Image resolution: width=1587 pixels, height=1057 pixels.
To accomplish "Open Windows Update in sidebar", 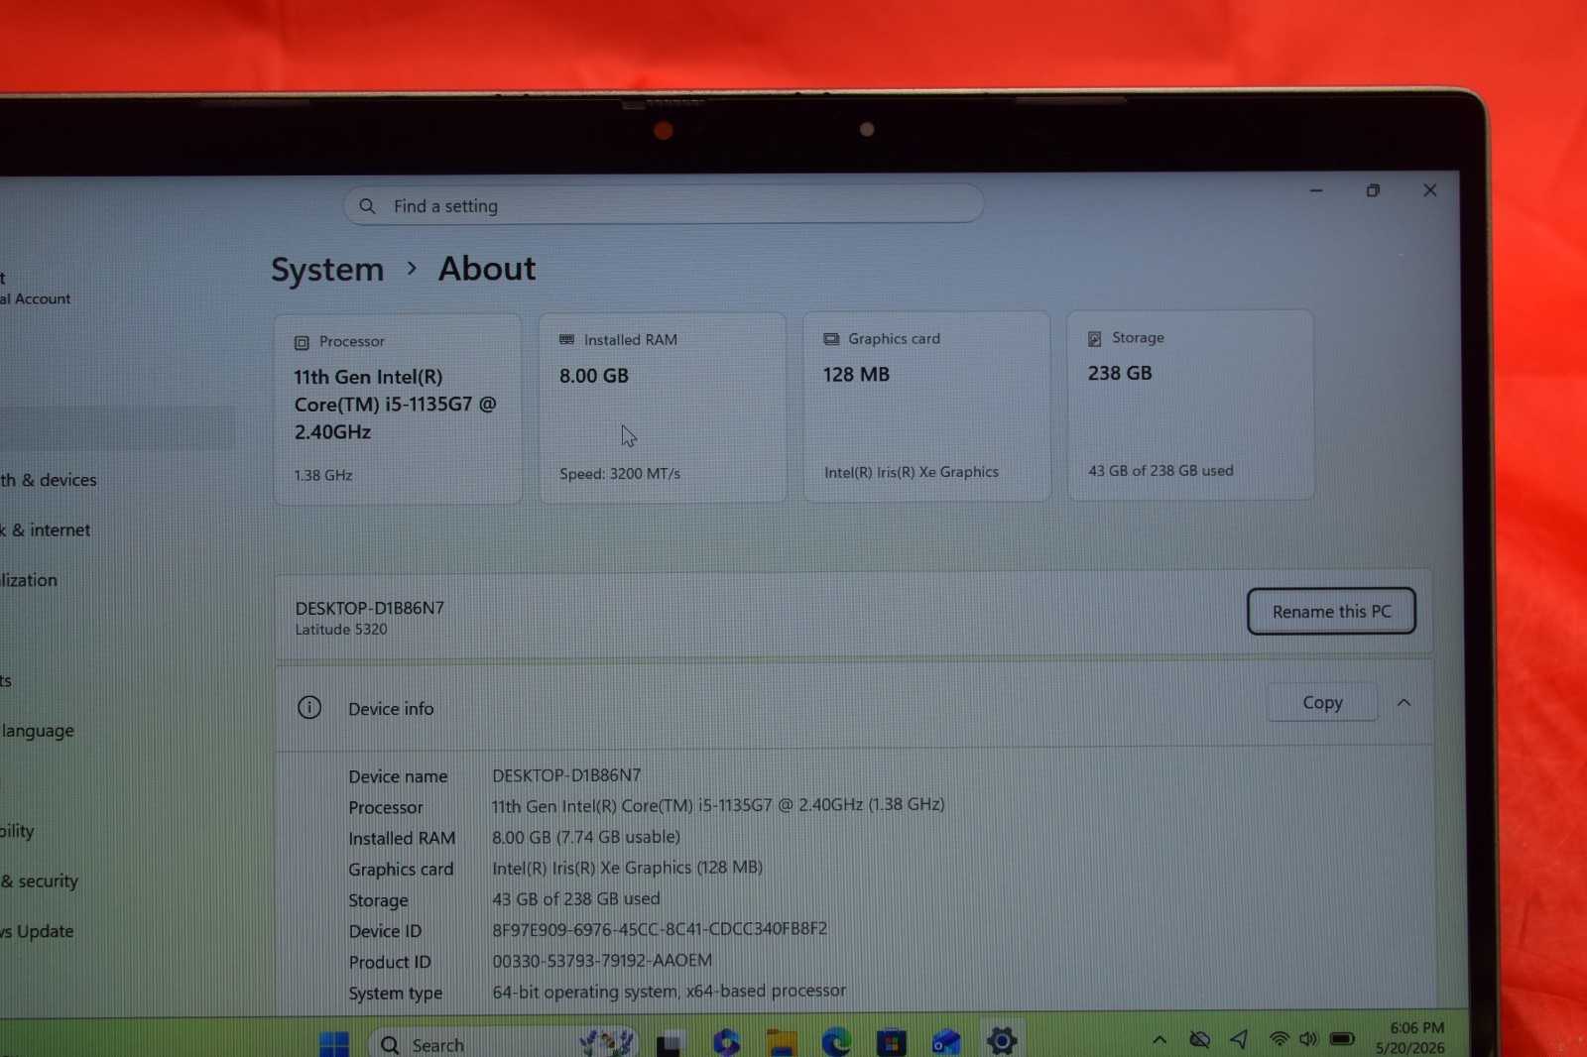I will pyautogui.click(x=37, y=931).
